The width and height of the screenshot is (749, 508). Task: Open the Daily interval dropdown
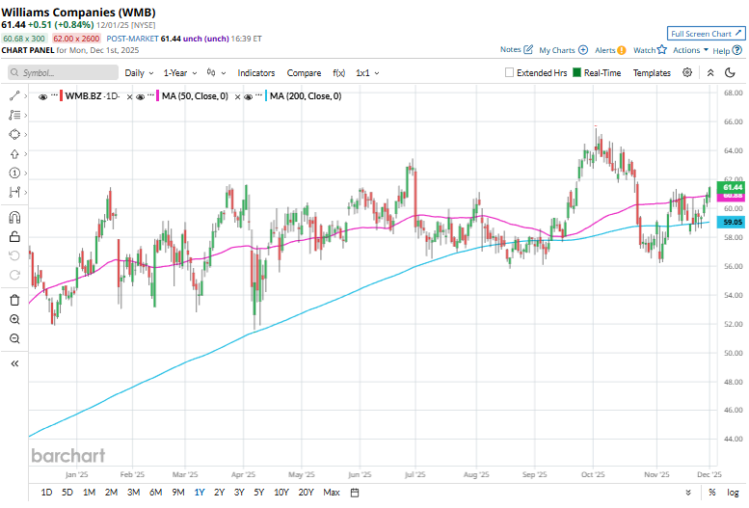tap(138, 73)
